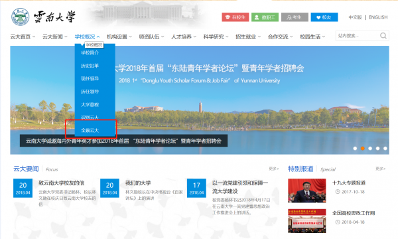This screenshot has width=398, height=239.
Task: Click the clock icon beside 2017-10-18
Action: 338,192
